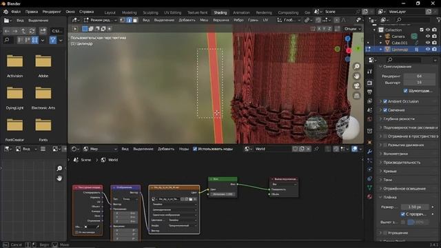Switch perspective/orthographic grid icon in viewport
The image size is (441, 248).
click(x=357, y=96)
